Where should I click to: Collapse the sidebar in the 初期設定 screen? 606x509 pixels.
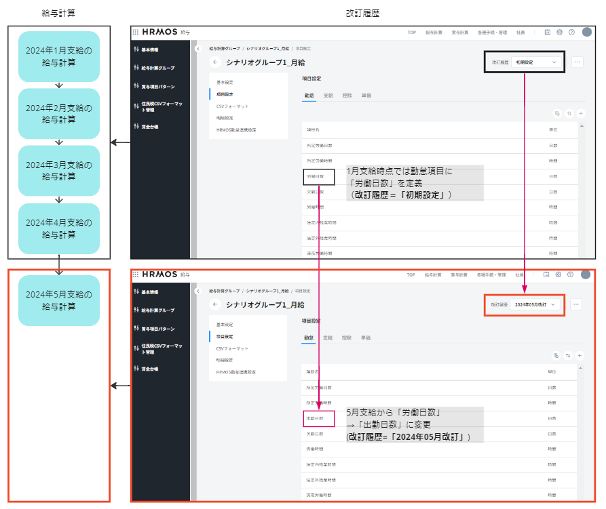[x=197, y=49]
